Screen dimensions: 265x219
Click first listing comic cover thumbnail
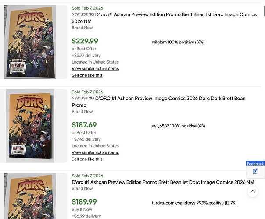tap(30, 42)
